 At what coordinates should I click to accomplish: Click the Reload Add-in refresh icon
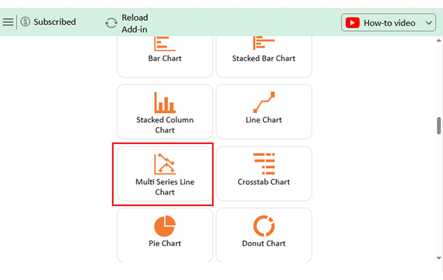(x=111, y=23)
